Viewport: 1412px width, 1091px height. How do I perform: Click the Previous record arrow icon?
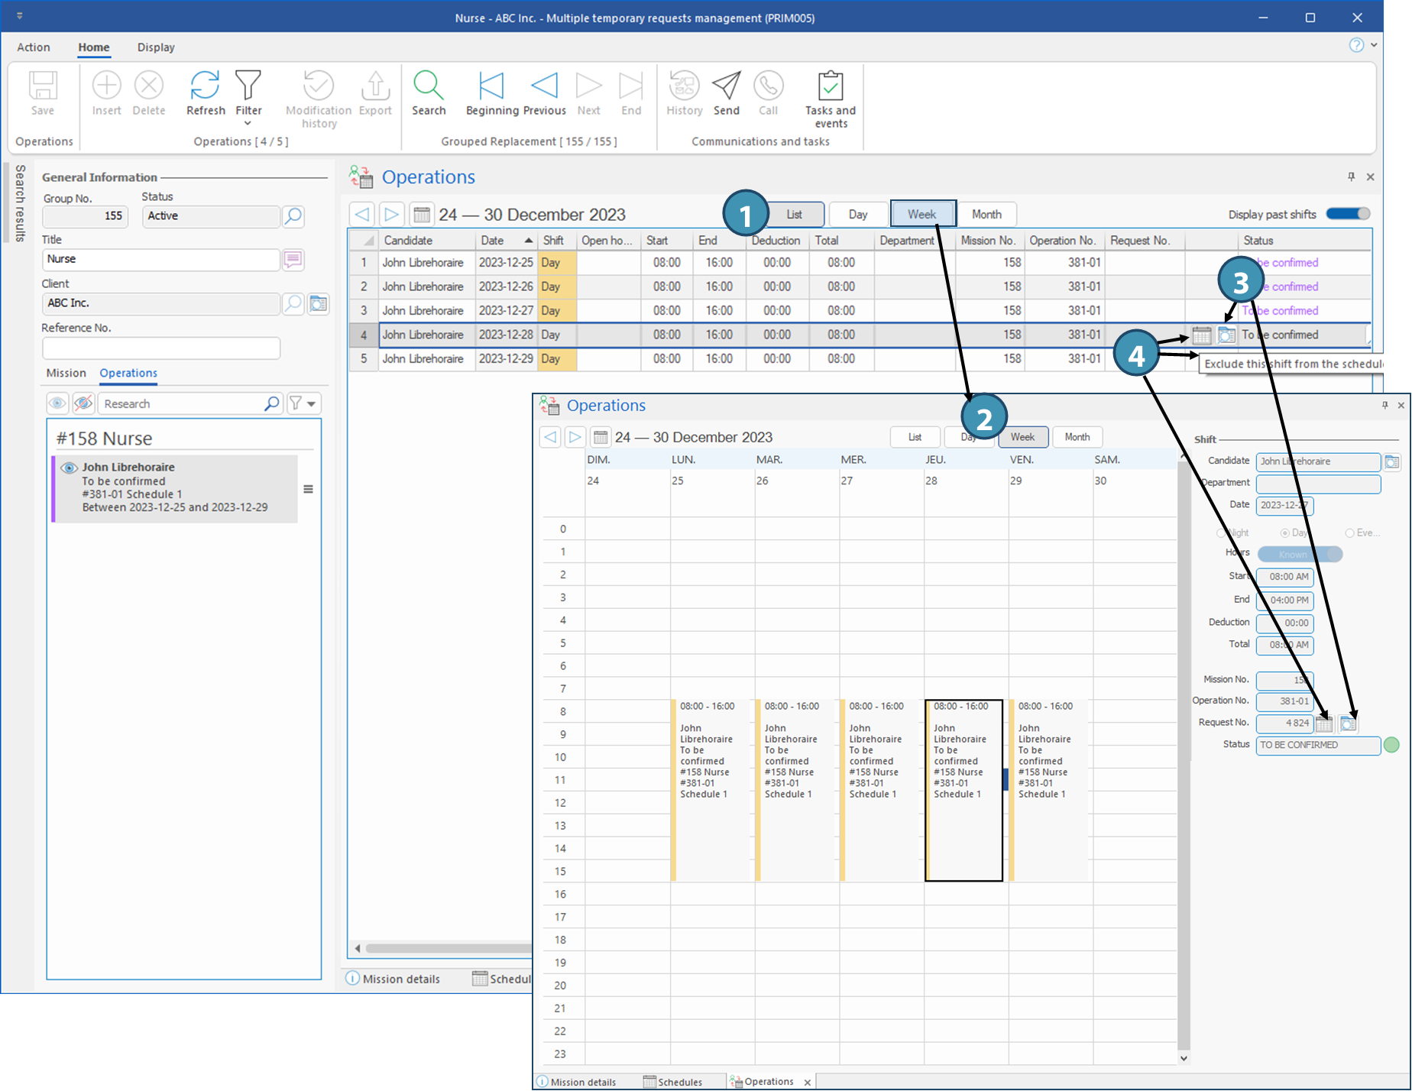point(544,86)
